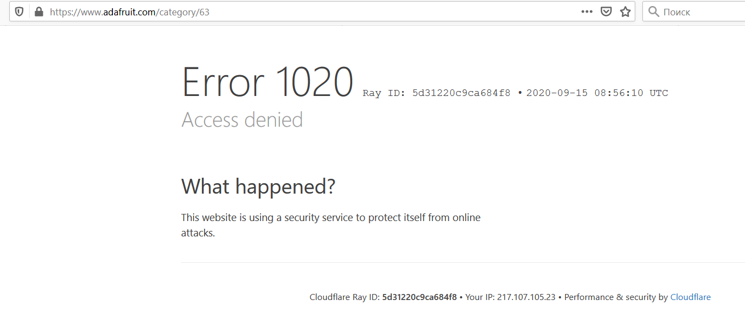
Task: Click the Your IP label in footer
Action: click(479, 297)
